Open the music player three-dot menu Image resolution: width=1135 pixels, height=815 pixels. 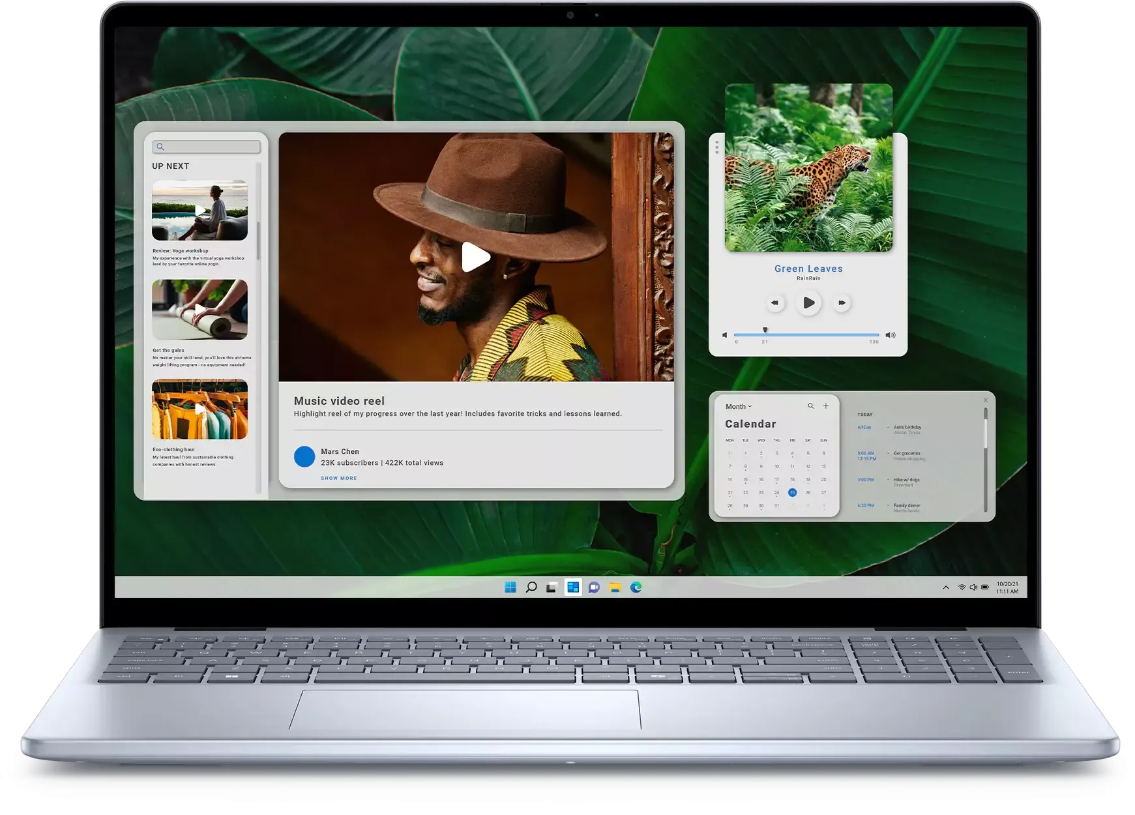click(717, 147)
